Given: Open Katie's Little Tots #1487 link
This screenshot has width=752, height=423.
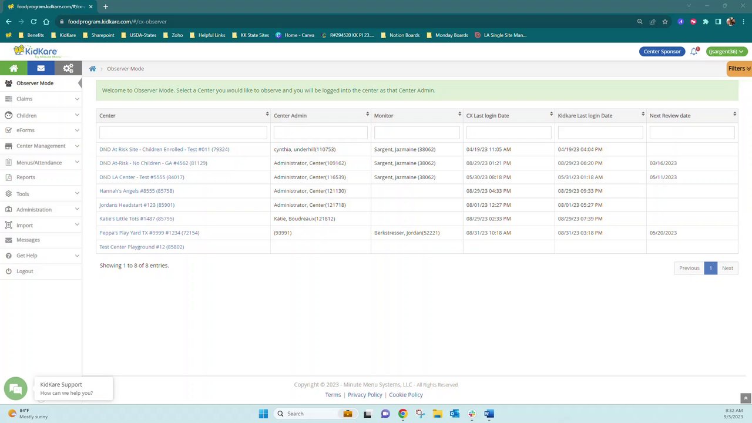Looking at the screenshot, I should click(136, 219).
